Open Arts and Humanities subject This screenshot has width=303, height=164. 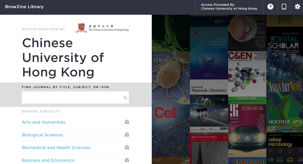click(44, 122)
